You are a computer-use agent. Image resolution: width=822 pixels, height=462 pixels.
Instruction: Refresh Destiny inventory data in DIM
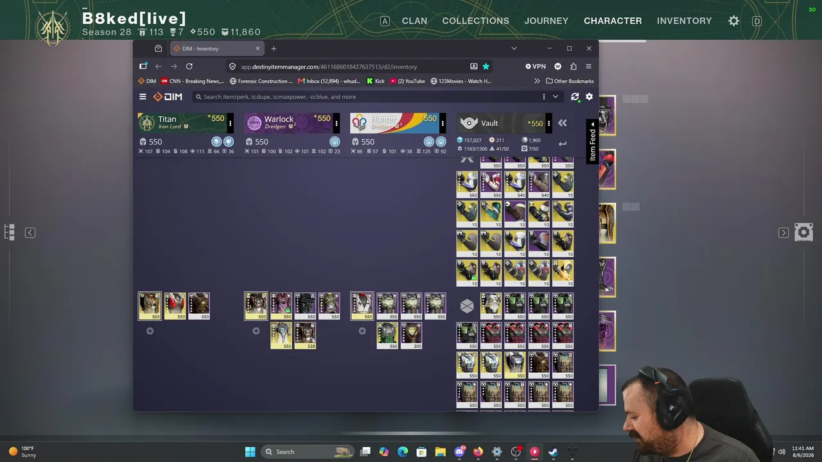click(x=575, y=97)
